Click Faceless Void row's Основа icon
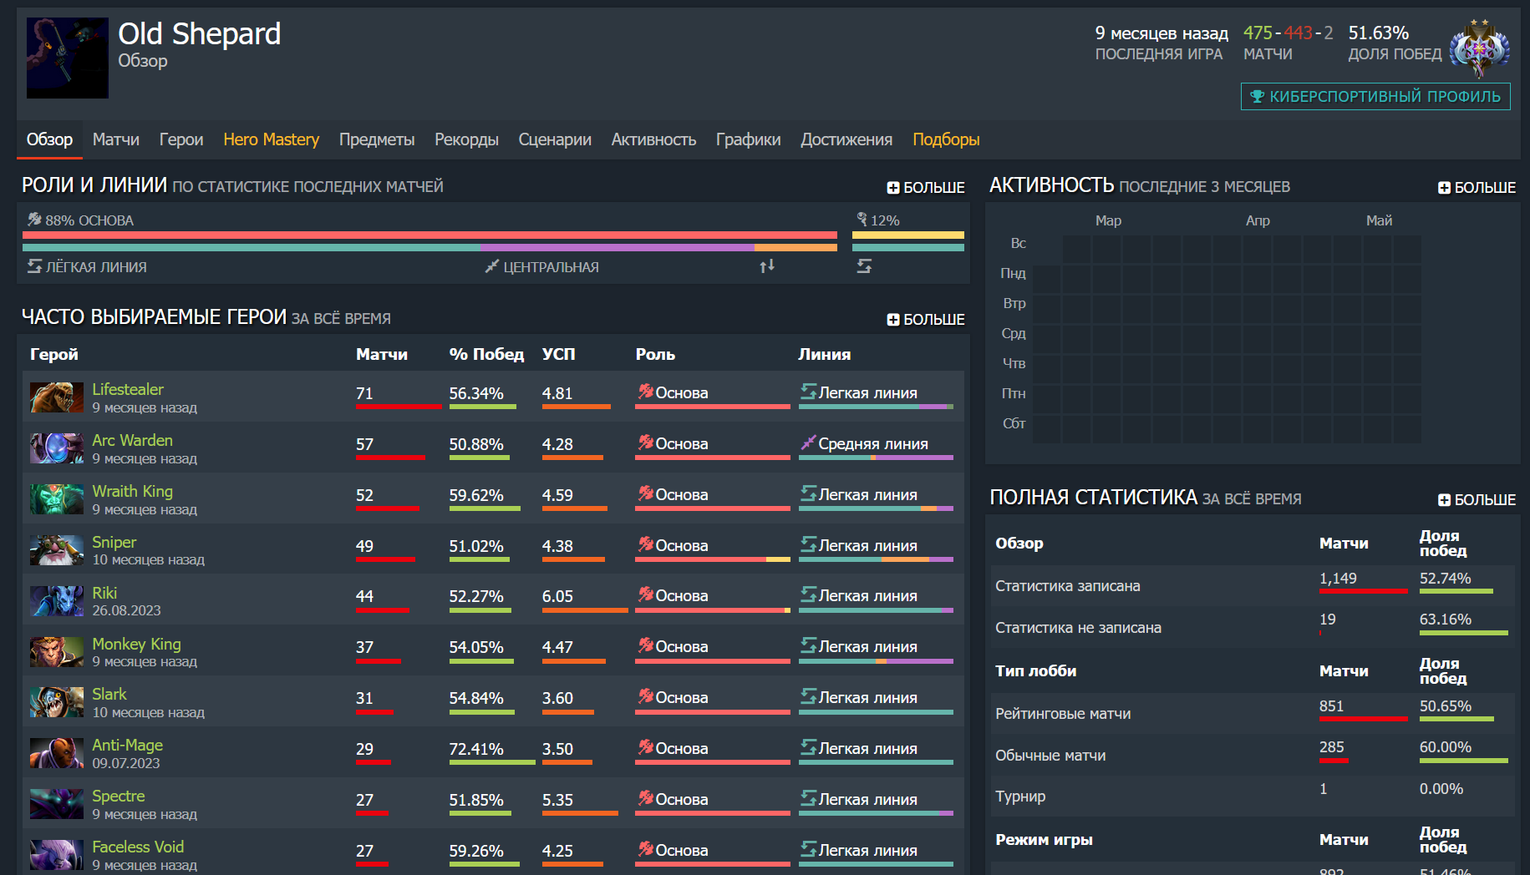Image resolution: width=1530 pixels, height=875 pixels. [x=645, y=849]
